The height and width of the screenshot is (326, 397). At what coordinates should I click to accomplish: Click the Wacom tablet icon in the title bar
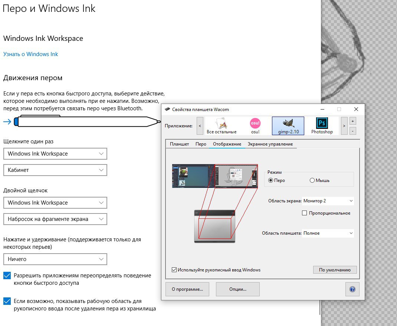(167, 110)
